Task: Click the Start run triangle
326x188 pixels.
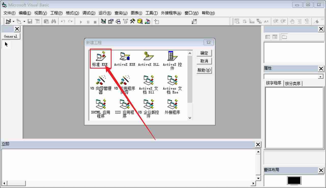Action: pos(81,22)
